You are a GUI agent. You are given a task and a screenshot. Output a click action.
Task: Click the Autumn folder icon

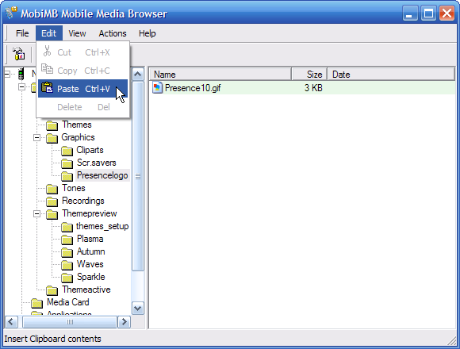(x=67, y=252)
